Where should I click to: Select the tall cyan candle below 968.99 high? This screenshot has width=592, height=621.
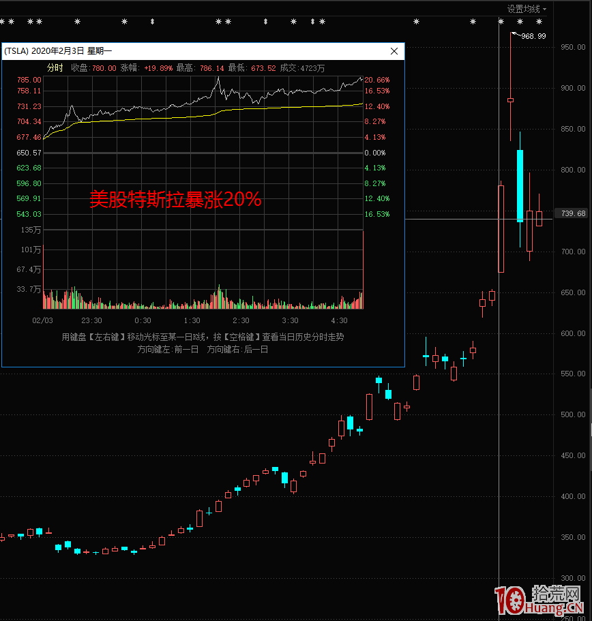(520, 186)
